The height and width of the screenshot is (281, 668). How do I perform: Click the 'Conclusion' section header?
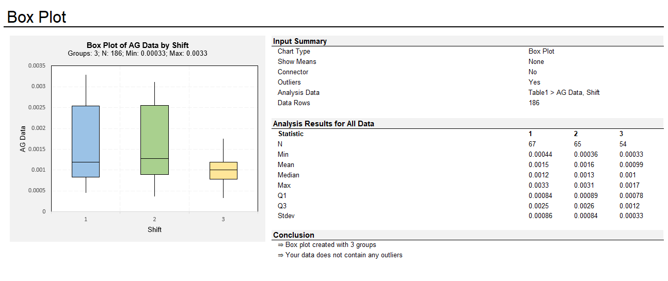coord(293,235)
